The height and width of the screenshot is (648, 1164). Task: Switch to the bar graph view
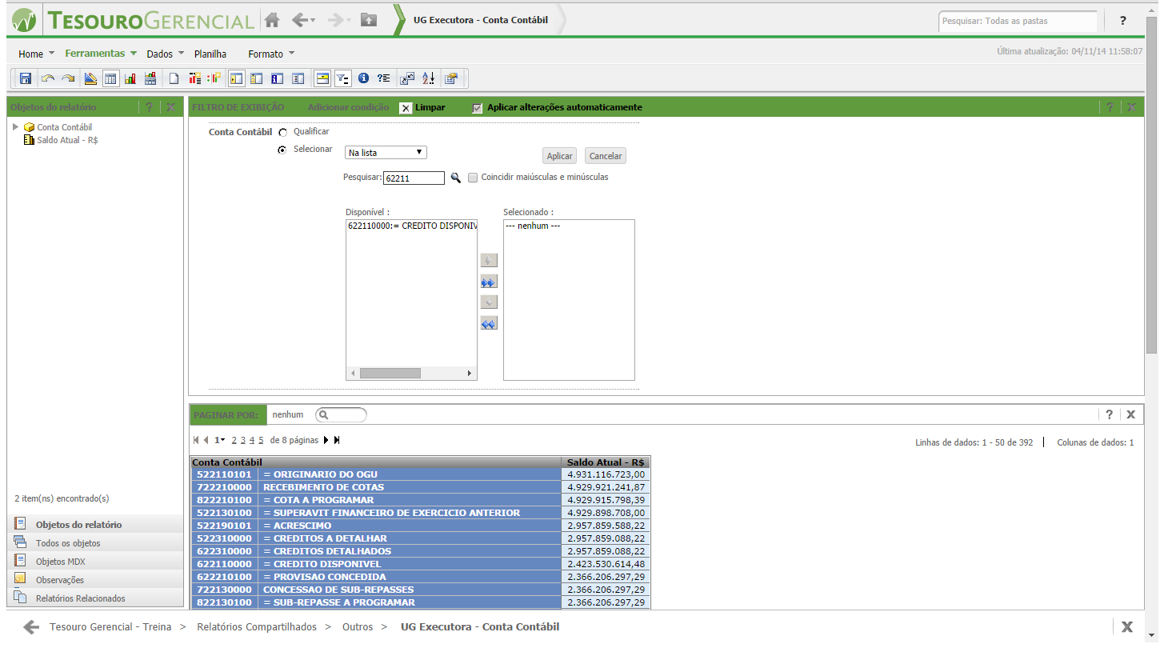pyautogui.click(x=130, y=78)
